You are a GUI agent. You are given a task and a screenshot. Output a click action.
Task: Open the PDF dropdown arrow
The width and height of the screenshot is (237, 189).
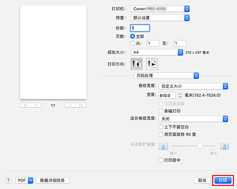pyautogui.click(x=31, y=181)
